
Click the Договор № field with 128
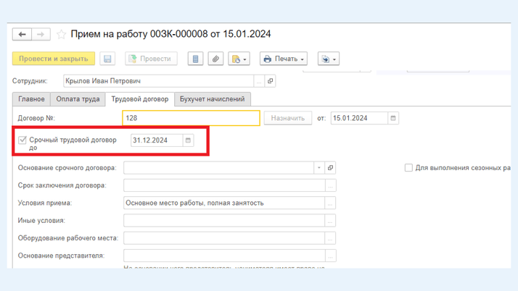coord(191,118)
